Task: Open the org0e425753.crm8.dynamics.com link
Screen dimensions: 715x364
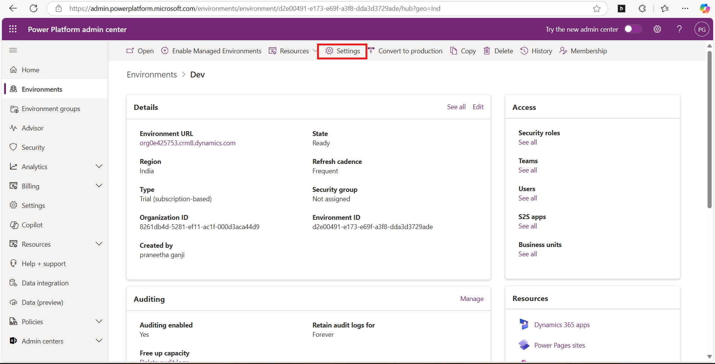Action: 187,143
